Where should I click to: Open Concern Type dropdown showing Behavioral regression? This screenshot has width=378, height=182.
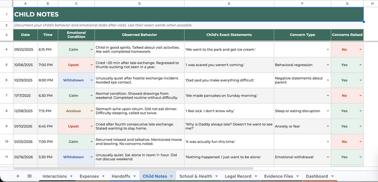point(328,65)
